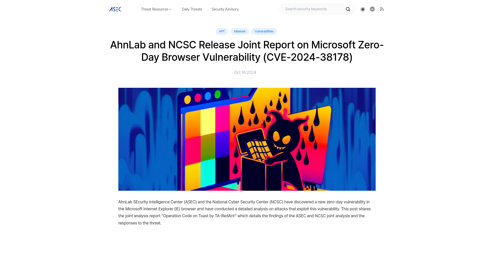Click the ASEC logo to go home

[115, 9]
